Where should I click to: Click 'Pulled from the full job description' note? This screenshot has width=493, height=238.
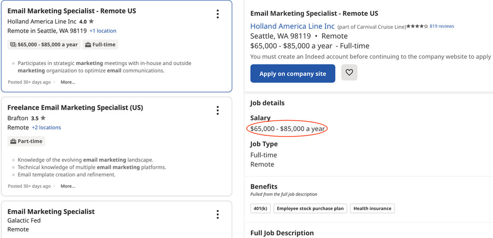point(284,194)
